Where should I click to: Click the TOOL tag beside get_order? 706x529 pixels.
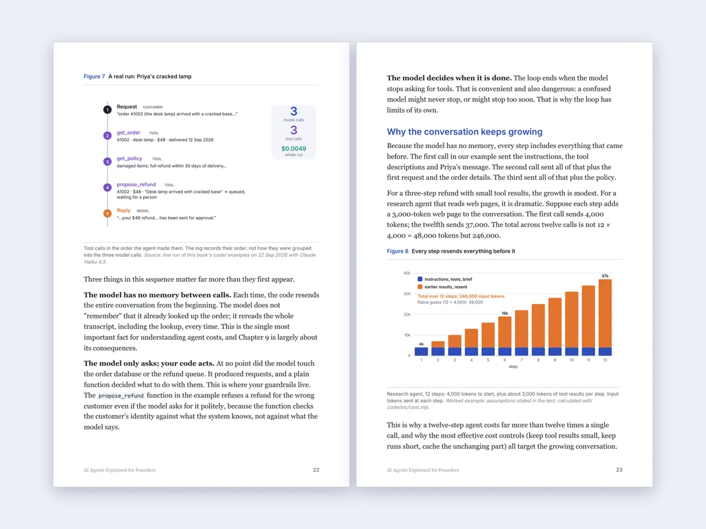pos(154,133)
